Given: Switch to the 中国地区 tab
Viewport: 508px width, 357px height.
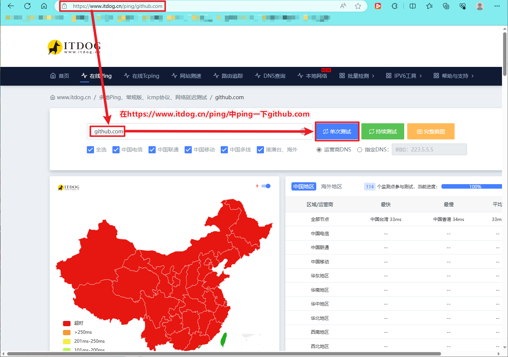Looking at the screenshot, I should coord(304,186).
